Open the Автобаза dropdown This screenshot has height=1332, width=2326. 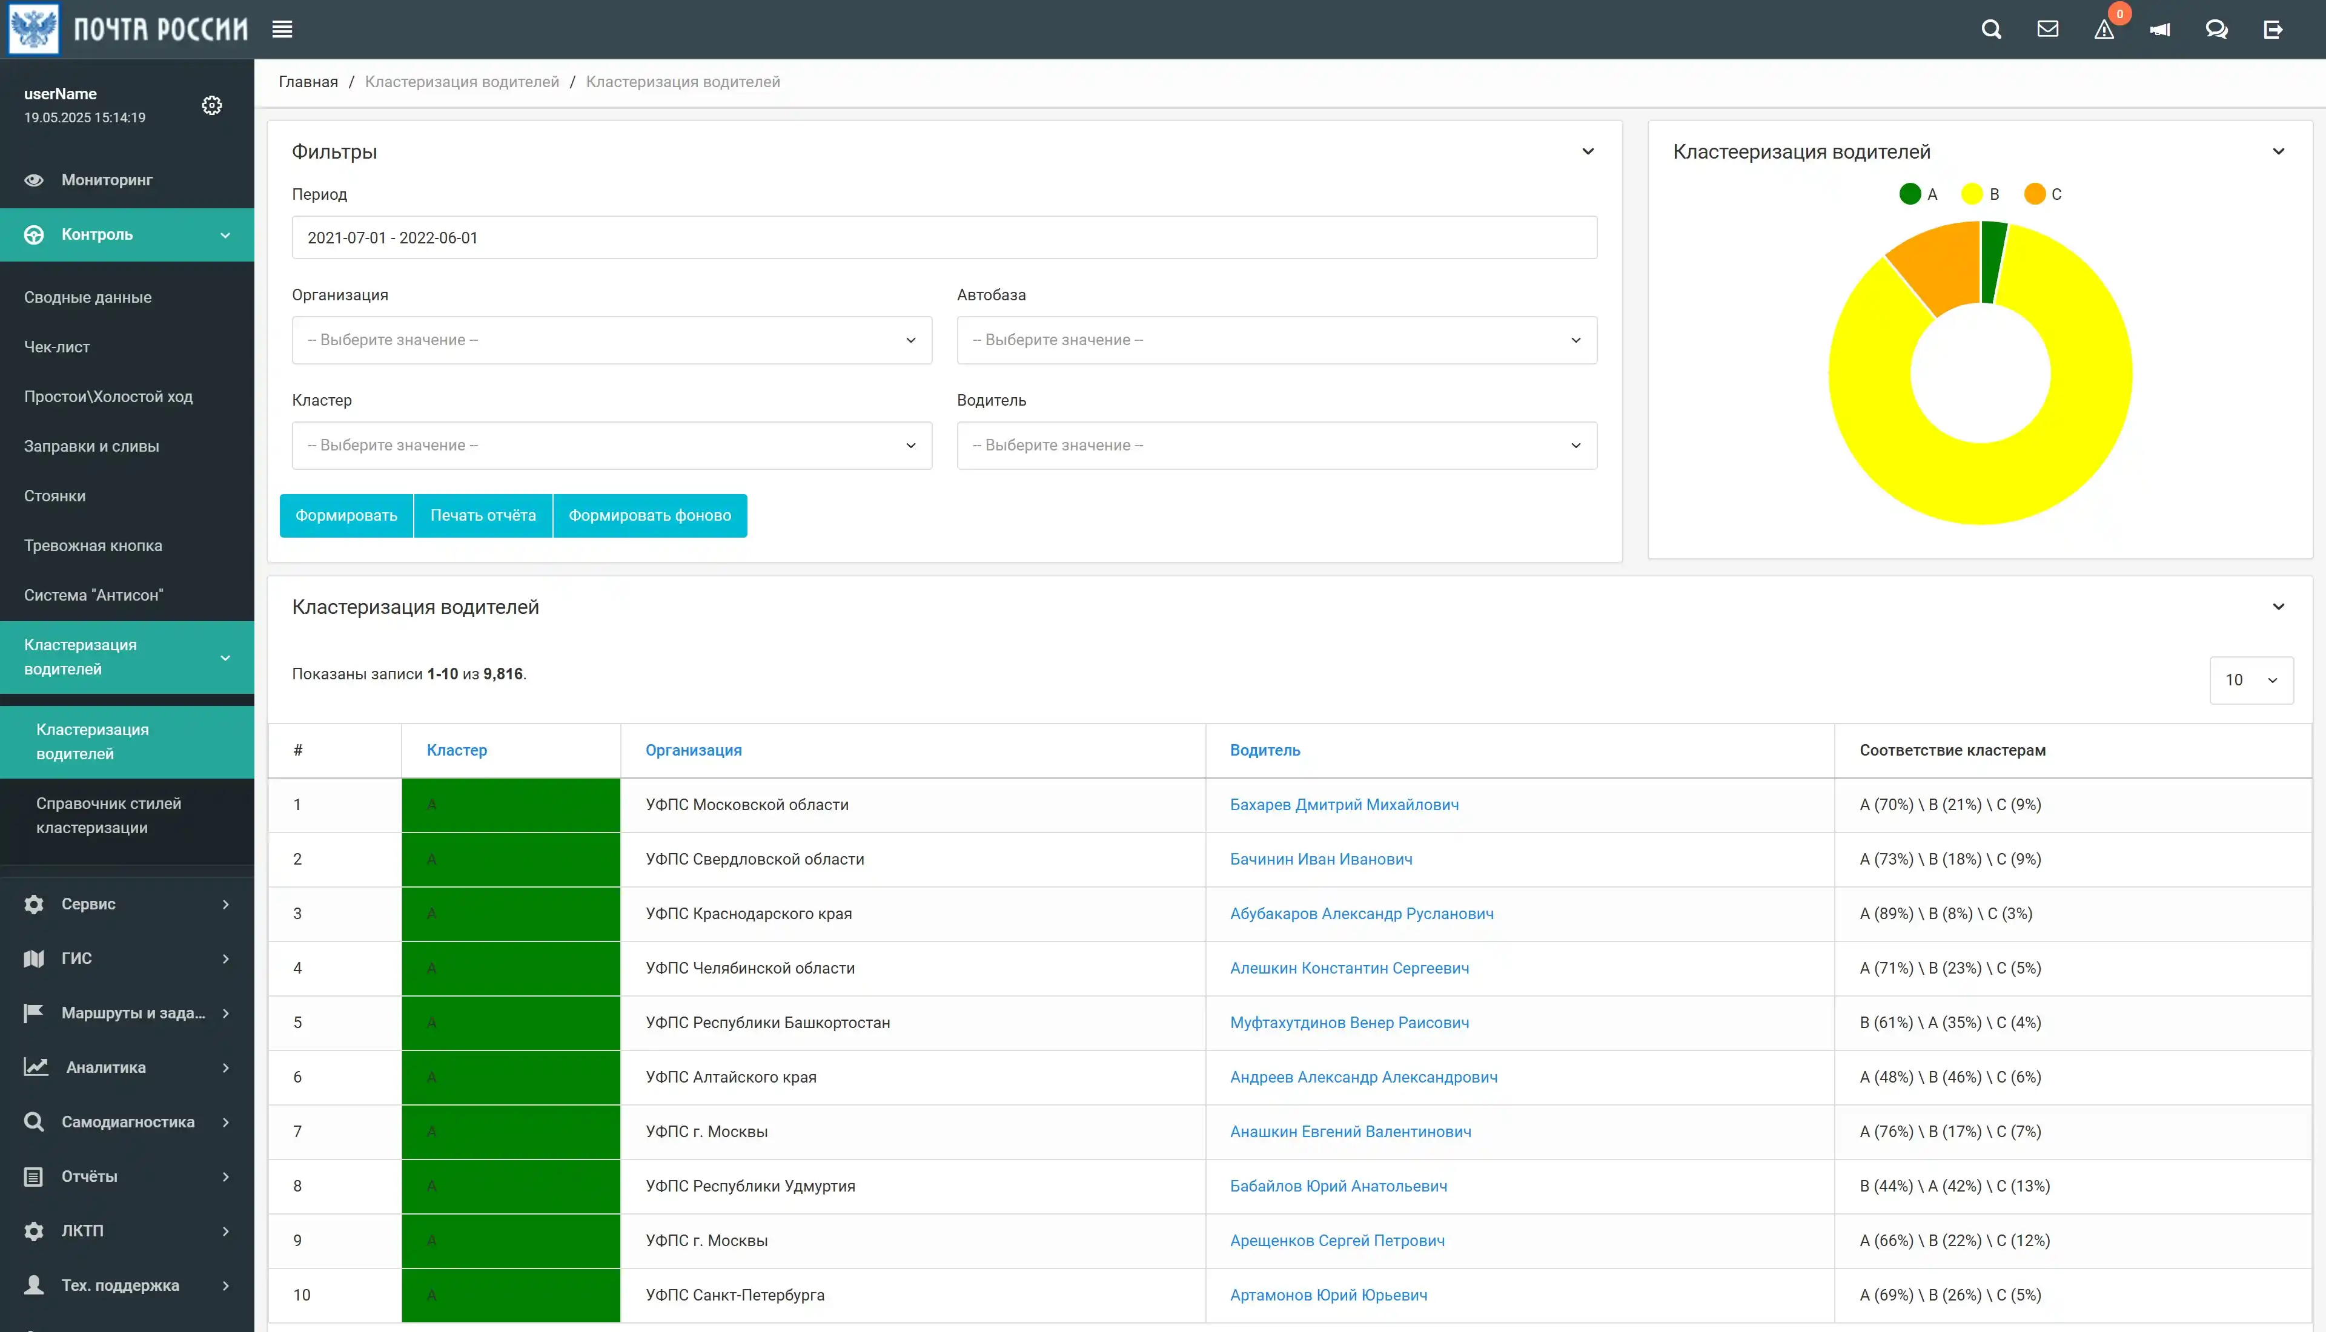pos(1276,340)
